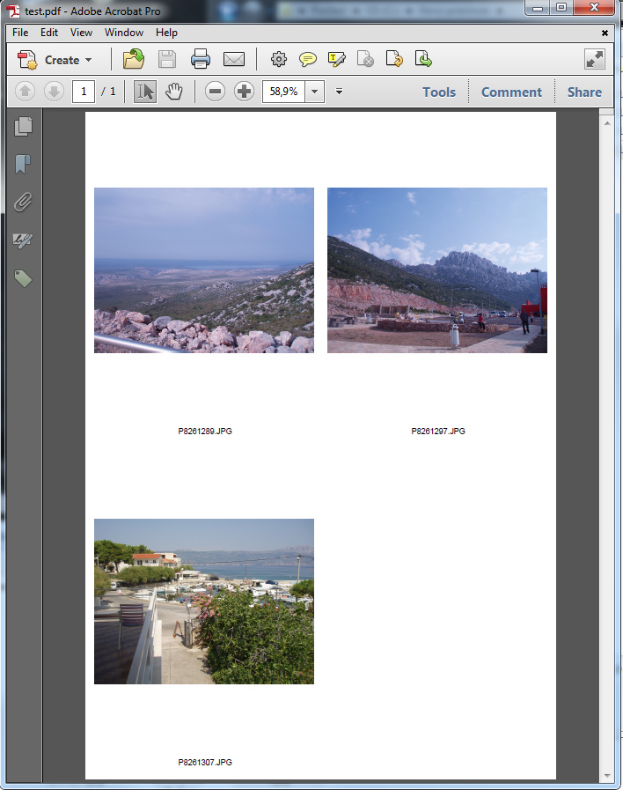Click the zoom in plus button
This screenshot has width=623, height=790.
(x=244, y=92)
